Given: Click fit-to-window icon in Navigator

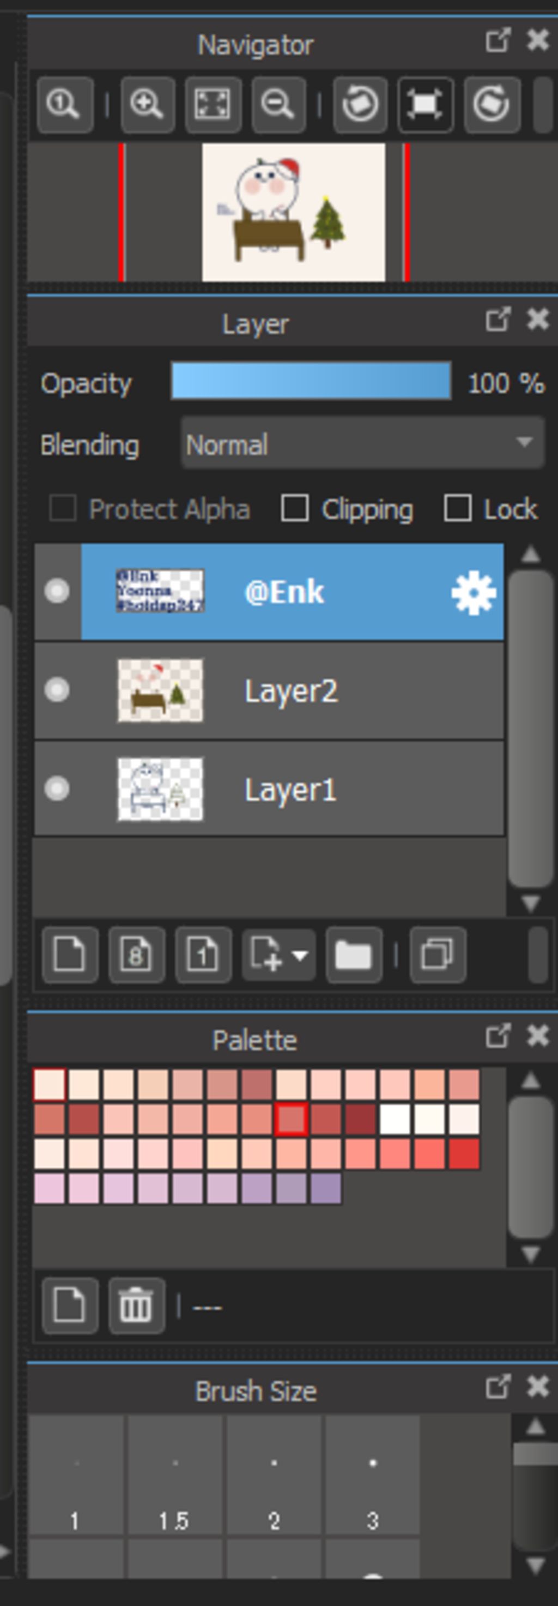Looking at the screenshot, I should [213, 104].
